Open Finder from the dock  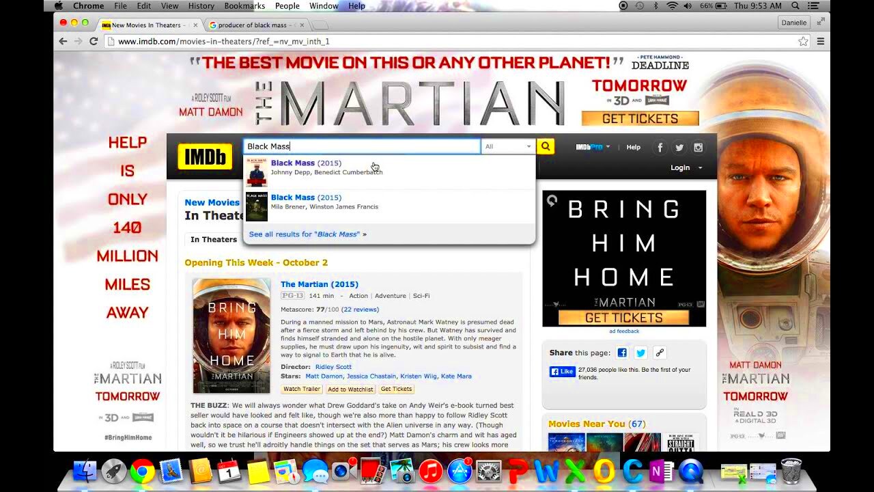pyautogui.click(x=85, y=471)
